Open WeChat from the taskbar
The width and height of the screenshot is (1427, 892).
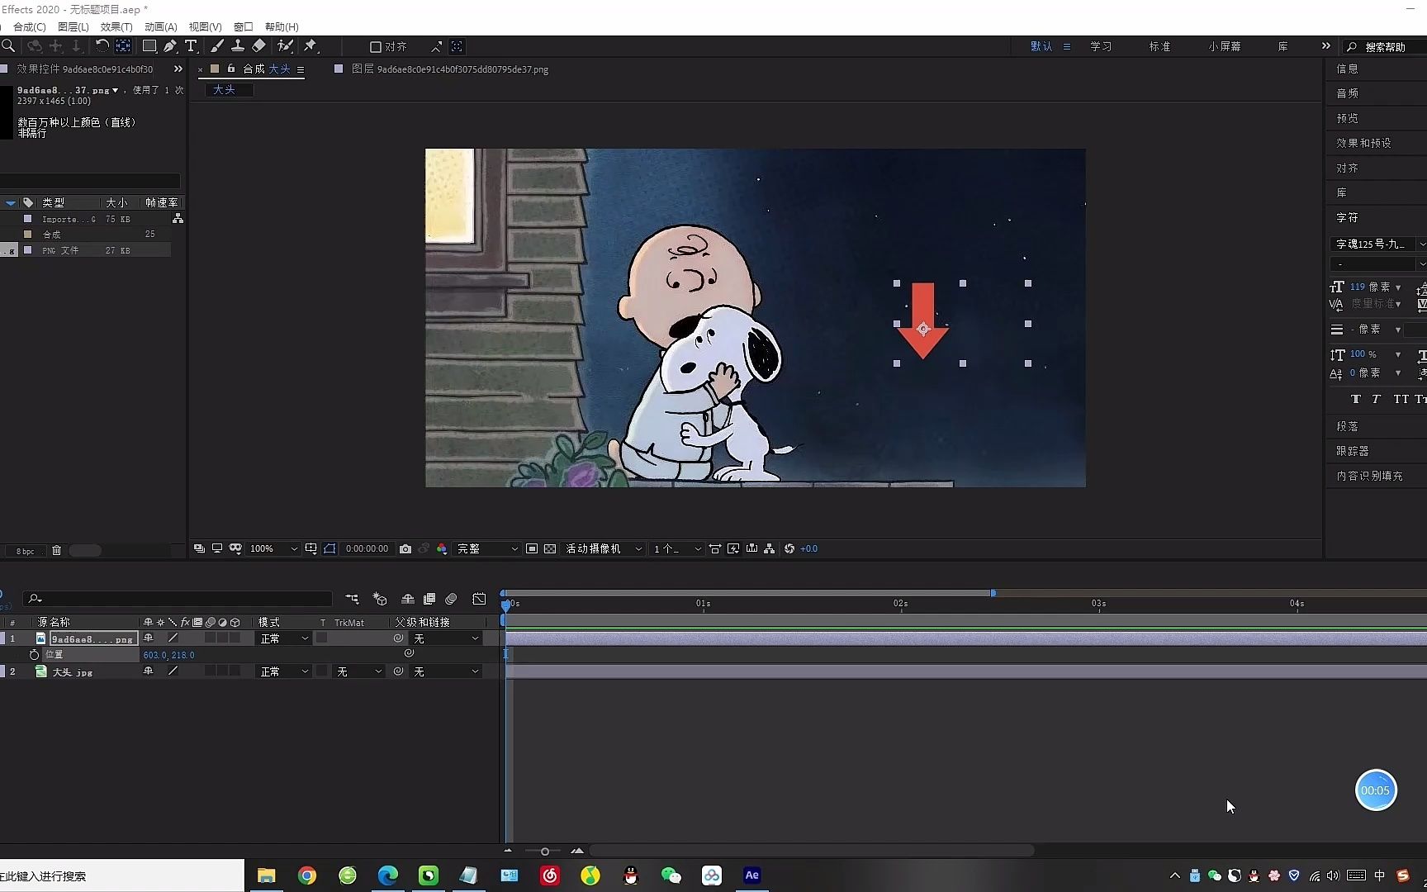671,875
